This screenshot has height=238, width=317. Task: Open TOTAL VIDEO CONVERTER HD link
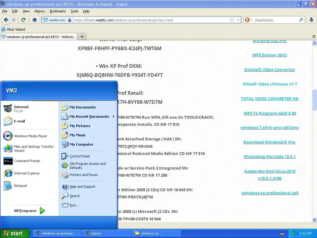pos(270,99)
